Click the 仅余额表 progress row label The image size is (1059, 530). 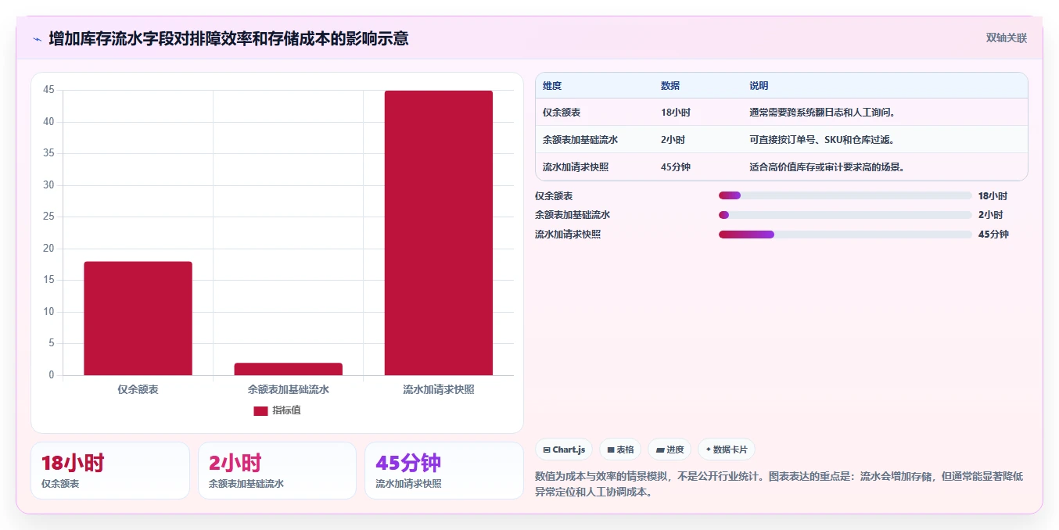[554, 196]
